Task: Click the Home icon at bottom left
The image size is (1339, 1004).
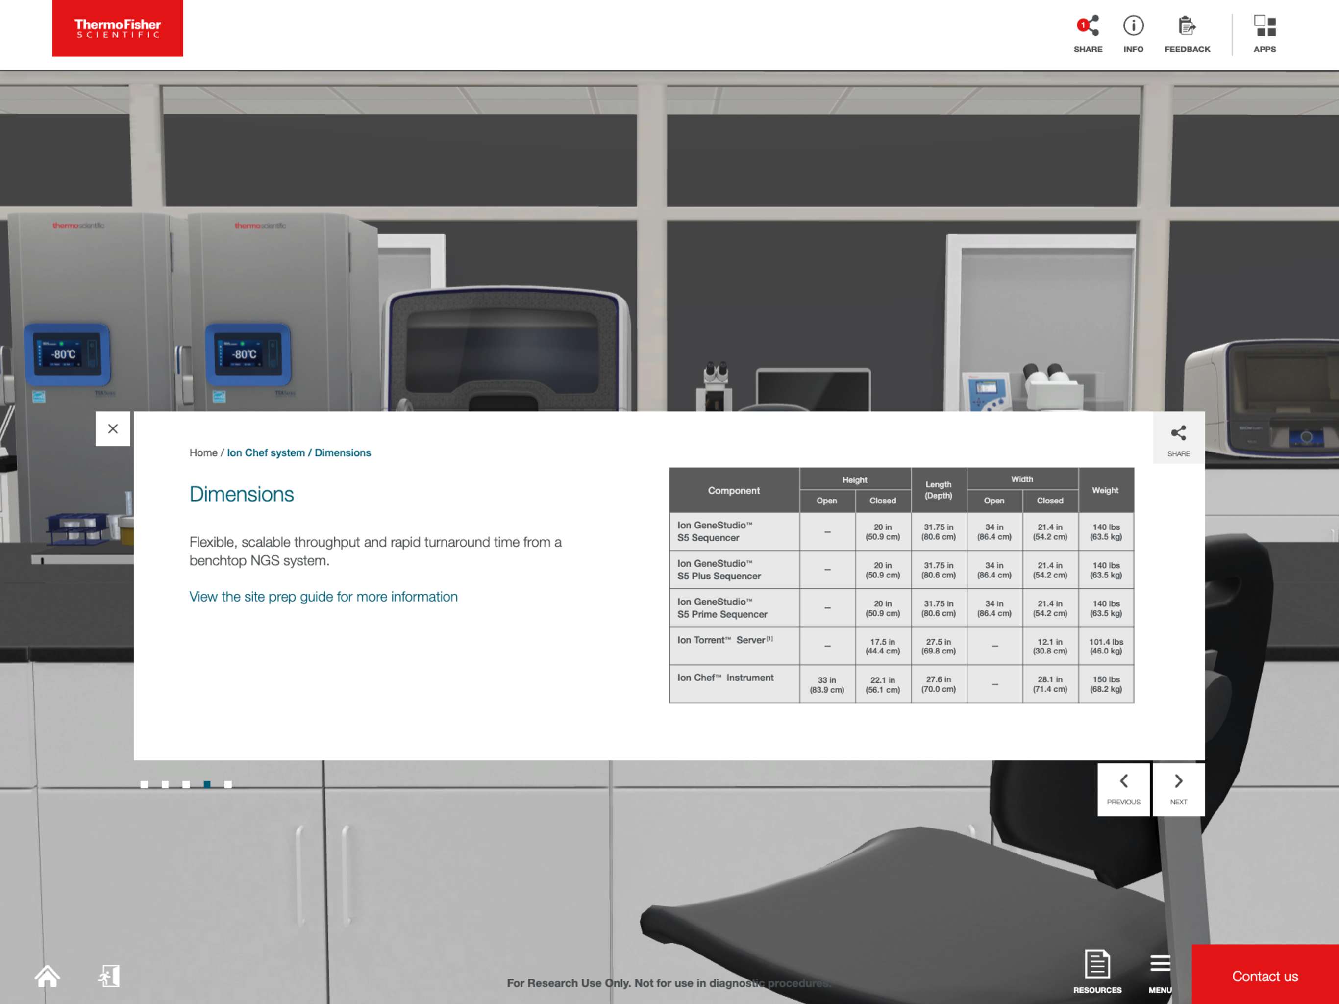Action: [x=47, y=976]
